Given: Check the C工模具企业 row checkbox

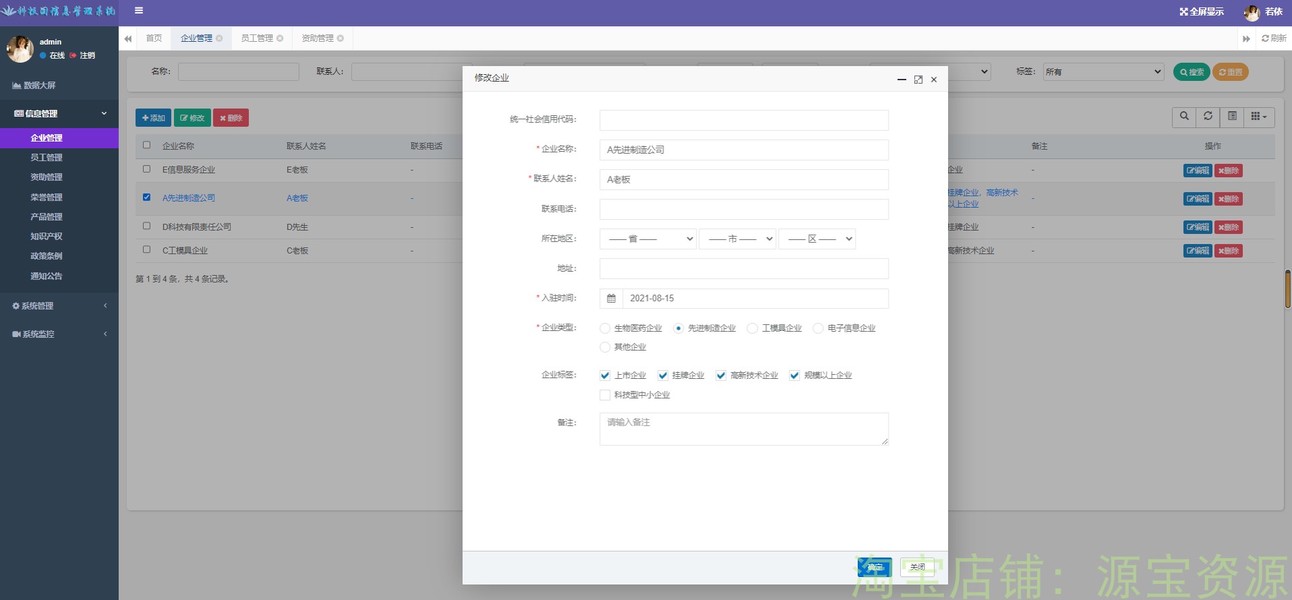Looking at the screenshot, I should pos(146,249).
